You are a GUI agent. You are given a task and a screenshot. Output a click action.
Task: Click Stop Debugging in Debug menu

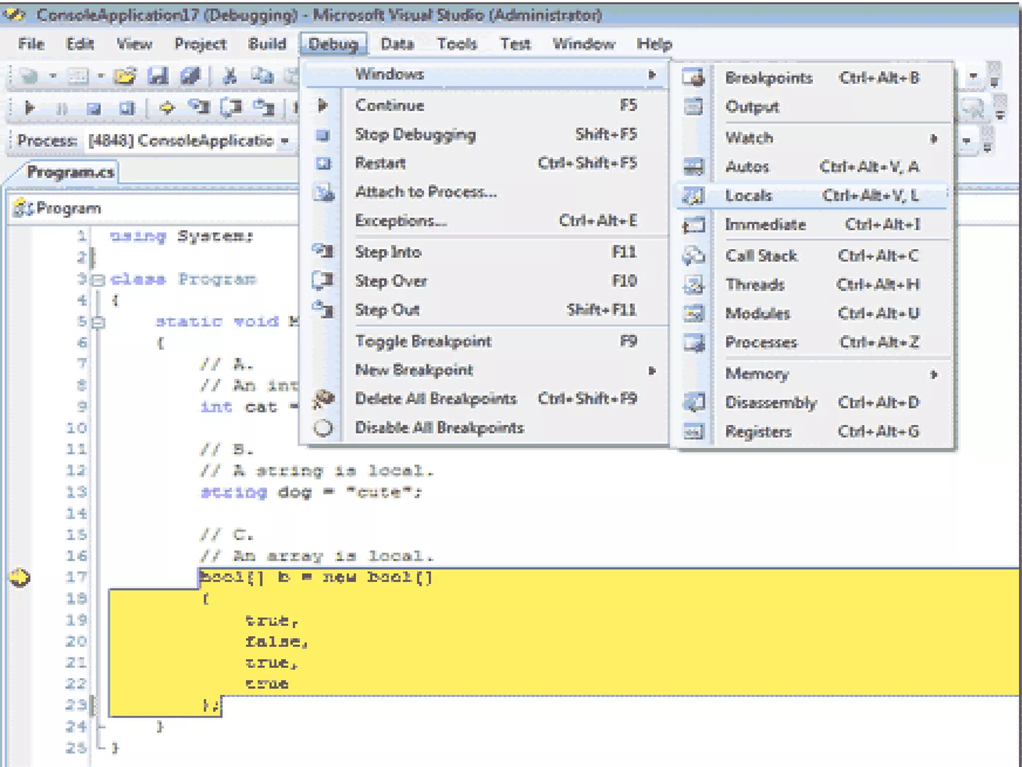[415, 134]
